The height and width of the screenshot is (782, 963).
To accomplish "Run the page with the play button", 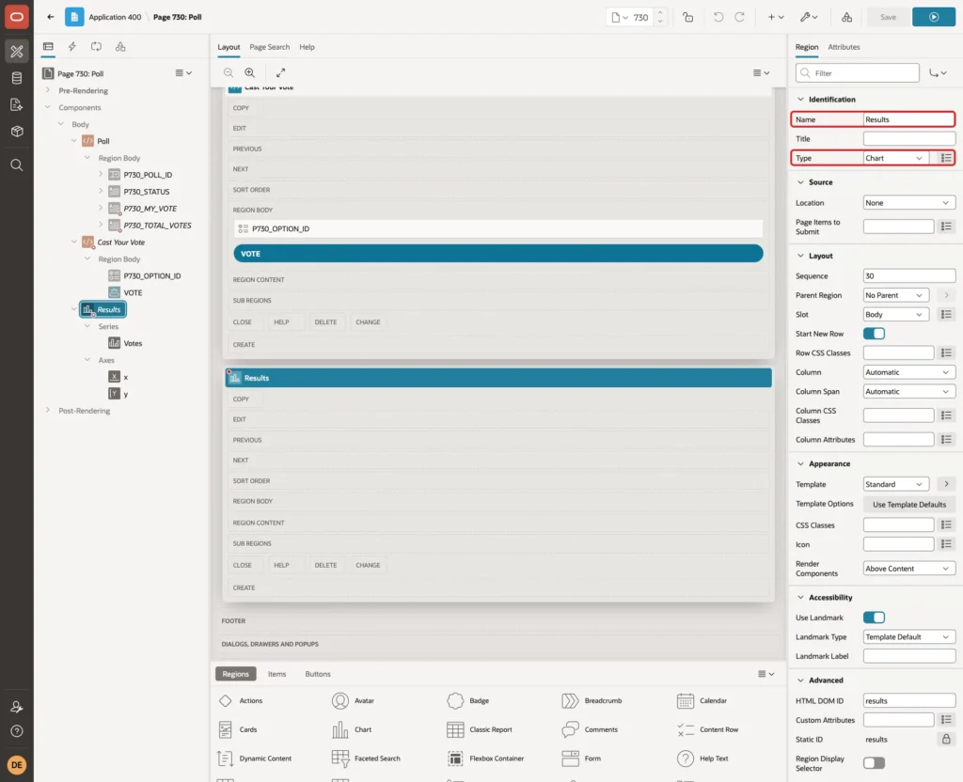I will [x=934, y=17].
